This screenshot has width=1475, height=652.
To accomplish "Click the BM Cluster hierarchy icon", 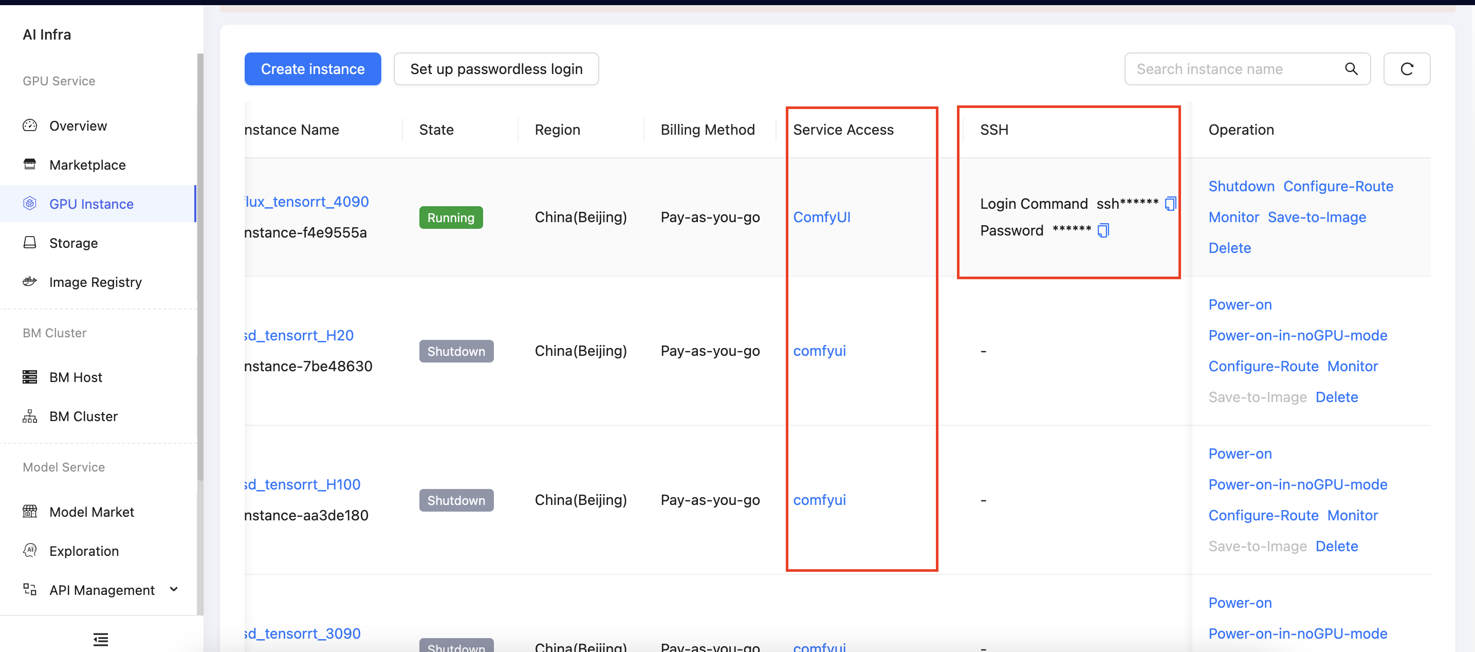I will coord(30,416).
